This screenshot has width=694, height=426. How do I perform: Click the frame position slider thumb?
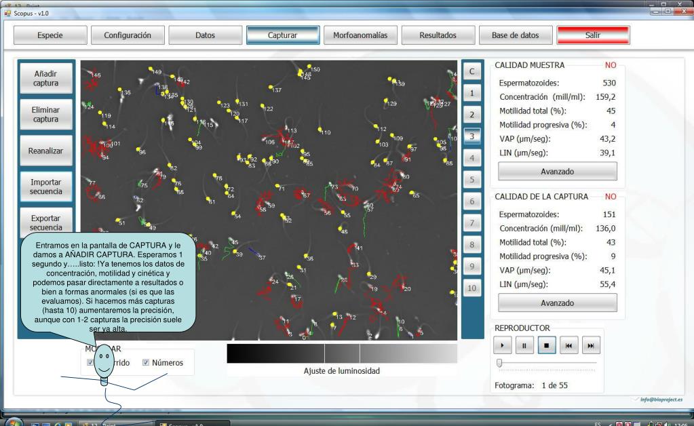pos(499,363)
